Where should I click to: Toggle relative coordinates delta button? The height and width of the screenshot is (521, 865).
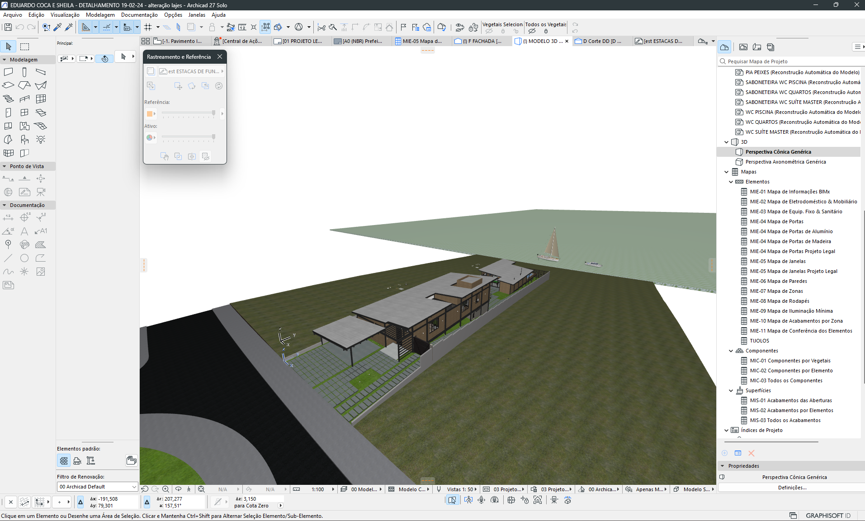(80, 502)
